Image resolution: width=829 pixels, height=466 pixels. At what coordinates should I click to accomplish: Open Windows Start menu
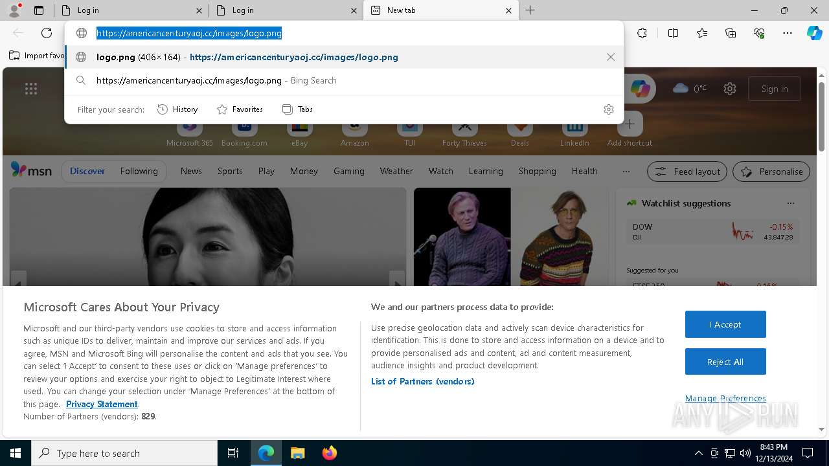[16, 453]
